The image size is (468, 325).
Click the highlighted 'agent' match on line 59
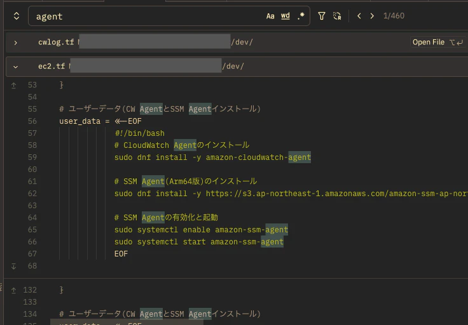tap(299, 157)
